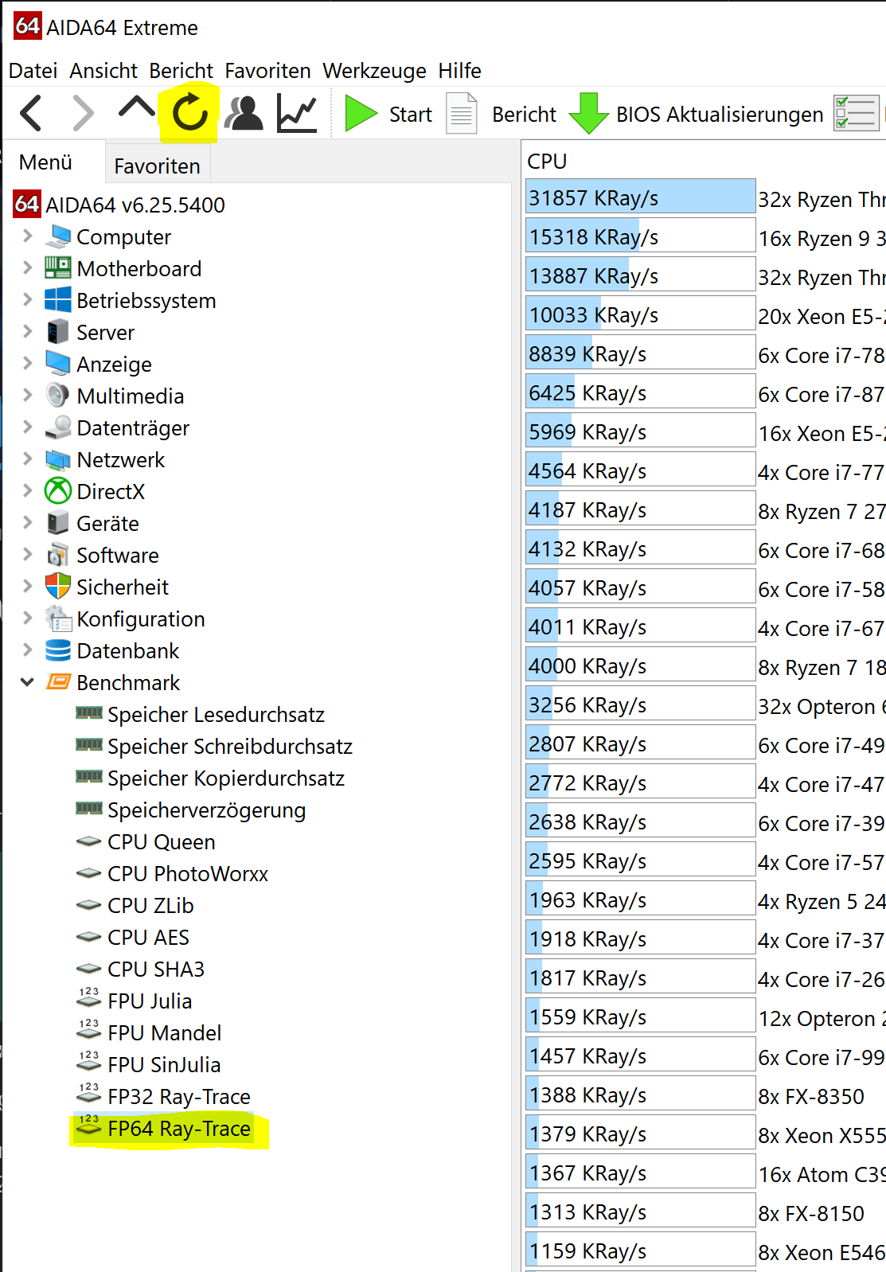Click the report document icon
The image size is (886, 1272).
click(462, 114)
